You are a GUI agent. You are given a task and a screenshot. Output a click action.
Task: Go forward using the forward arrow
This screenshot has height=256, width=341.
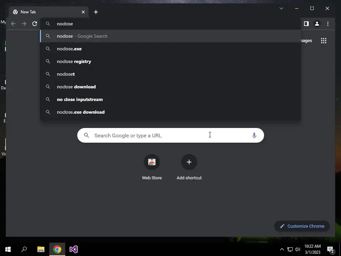pos(24,24)
